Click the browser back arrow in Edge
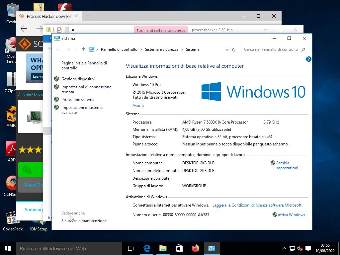The height and width of the screenshot is (255, 340). [x=24, y=29]
